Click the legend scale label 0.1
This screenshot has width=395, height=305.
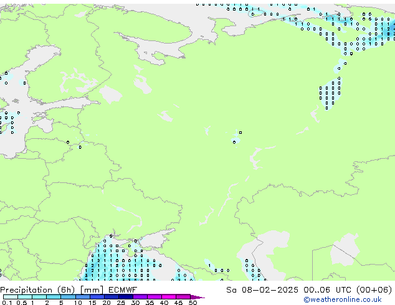point(7,303)
